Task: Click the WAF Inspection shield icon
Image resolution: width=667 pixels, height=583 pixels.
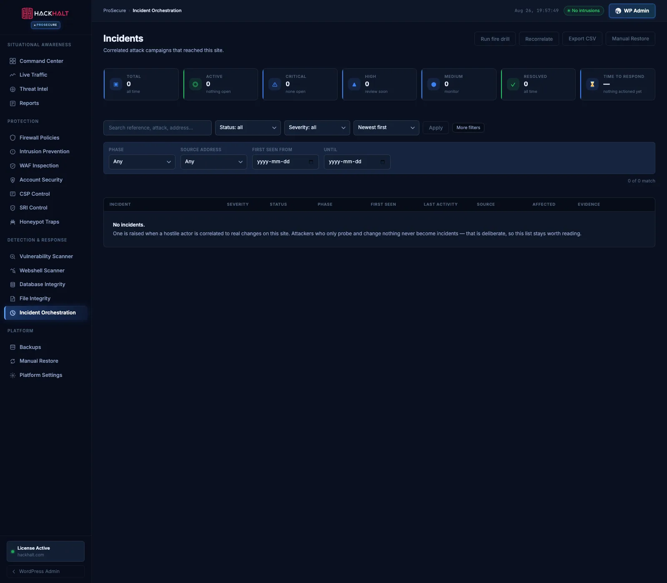Action: tap(13, 166)
